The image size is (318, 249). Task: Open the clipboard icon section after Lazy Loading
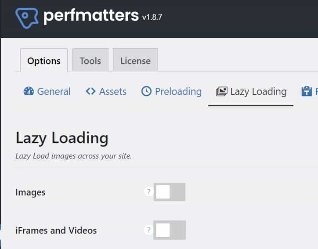tap(307, 91)
